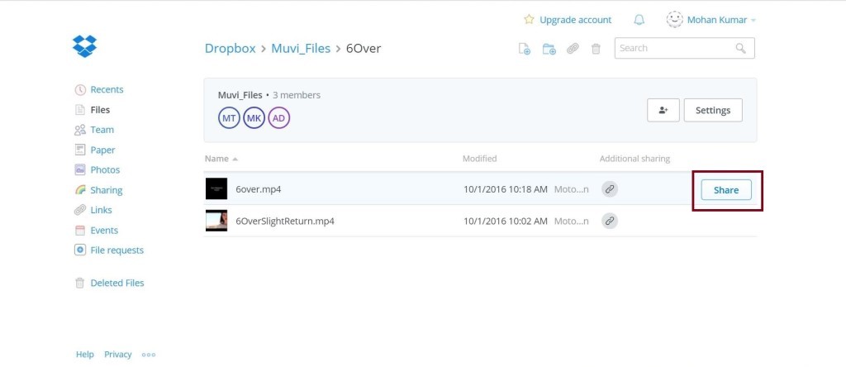Click the 6Over breadcrumb current folder

(x=364, y=48)
